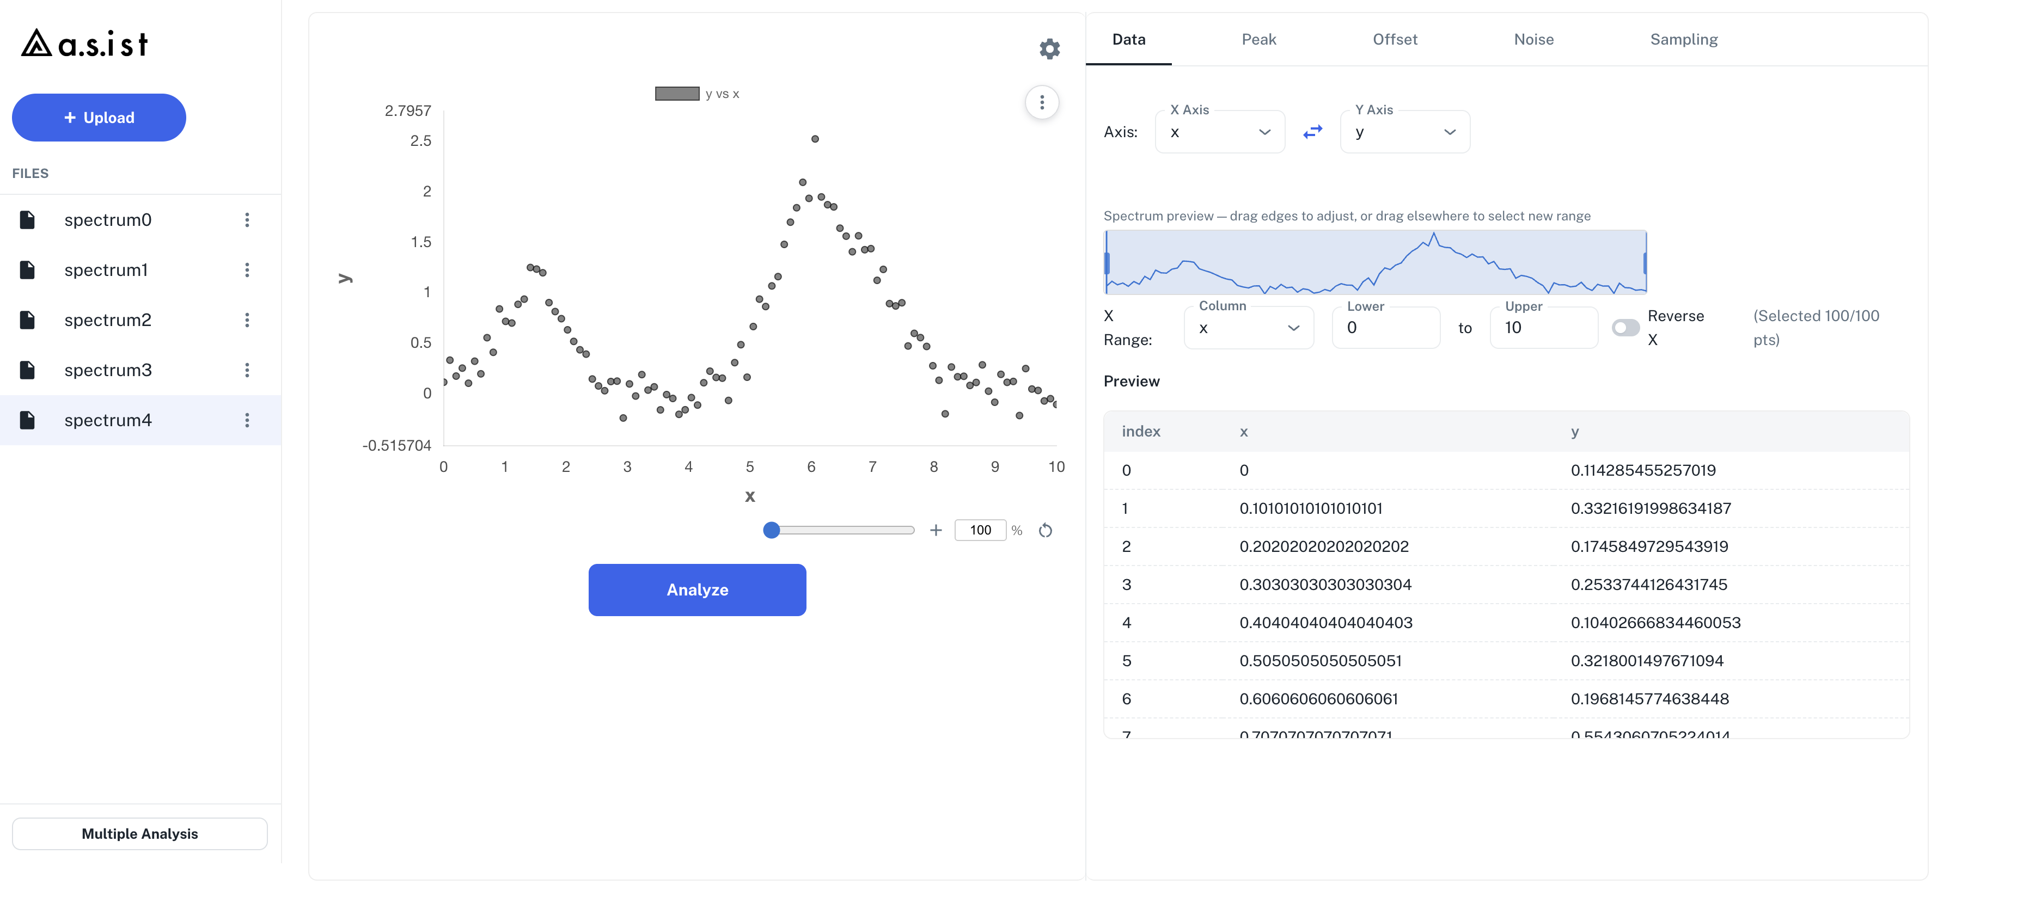
Task: Expand the X Axis dropdown
Action: (x=1219, y=132)
